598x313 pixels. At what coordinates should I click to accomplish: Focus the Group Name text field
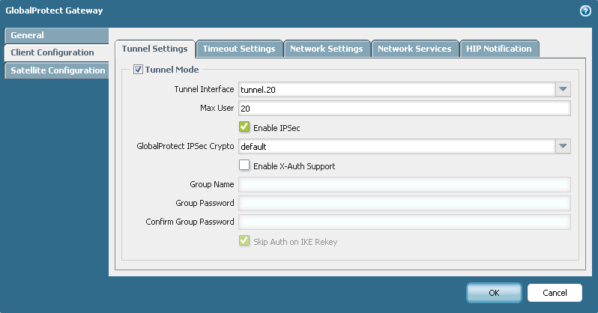404,184
